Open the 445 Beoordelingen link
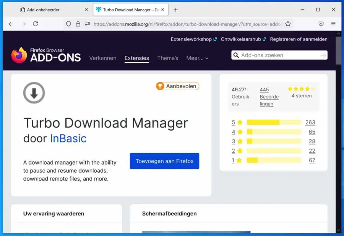This screenshot has height=236, width=344. click(269, 97)
